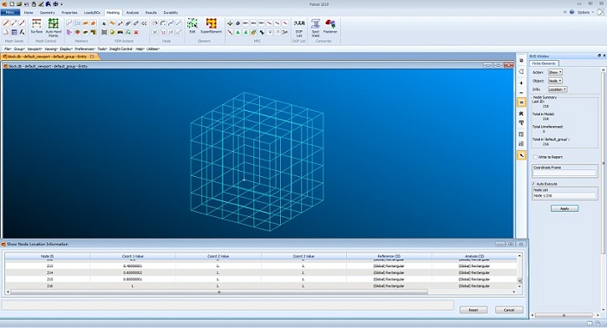Open the Object dropdown showing Node
Screen dimensions: 607x328
pyautogui.click(x=555, y=81)
